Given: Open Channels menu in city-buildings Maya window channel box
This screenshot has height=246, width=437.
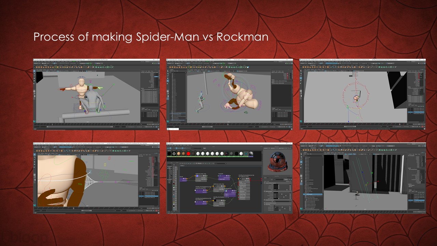Looking at the screenshot, I should [410, 154].
